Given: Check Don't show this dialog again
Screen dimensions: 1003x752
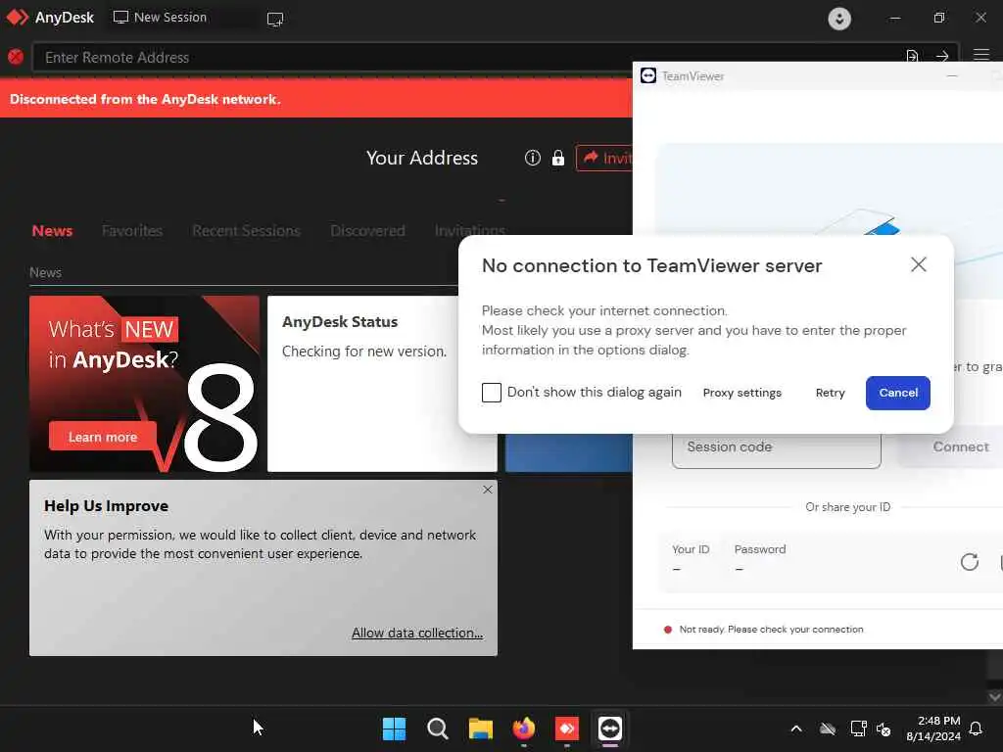Looking at the screenshot, I should click(x=492, y=393).
